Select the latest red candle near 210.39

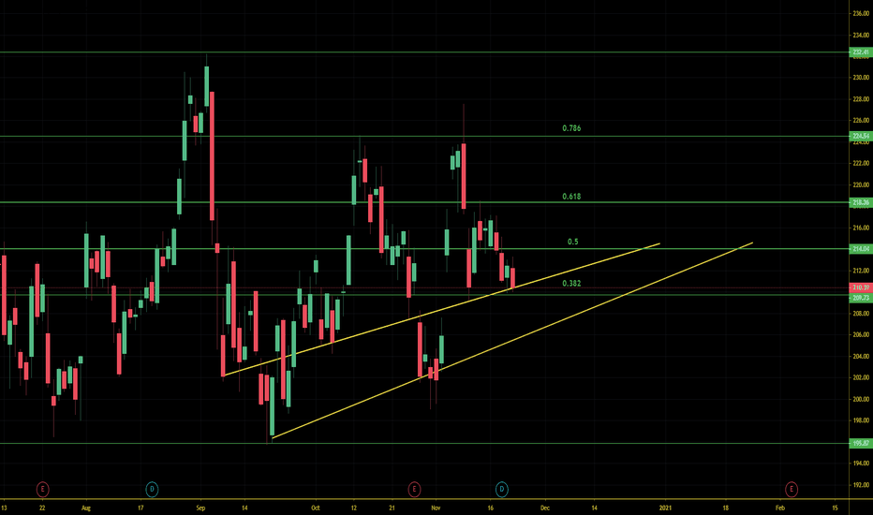(x=512, y=277)
